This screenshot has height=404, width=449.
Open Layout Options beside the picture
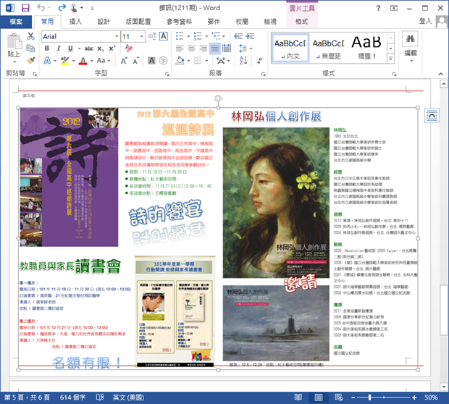432,115
